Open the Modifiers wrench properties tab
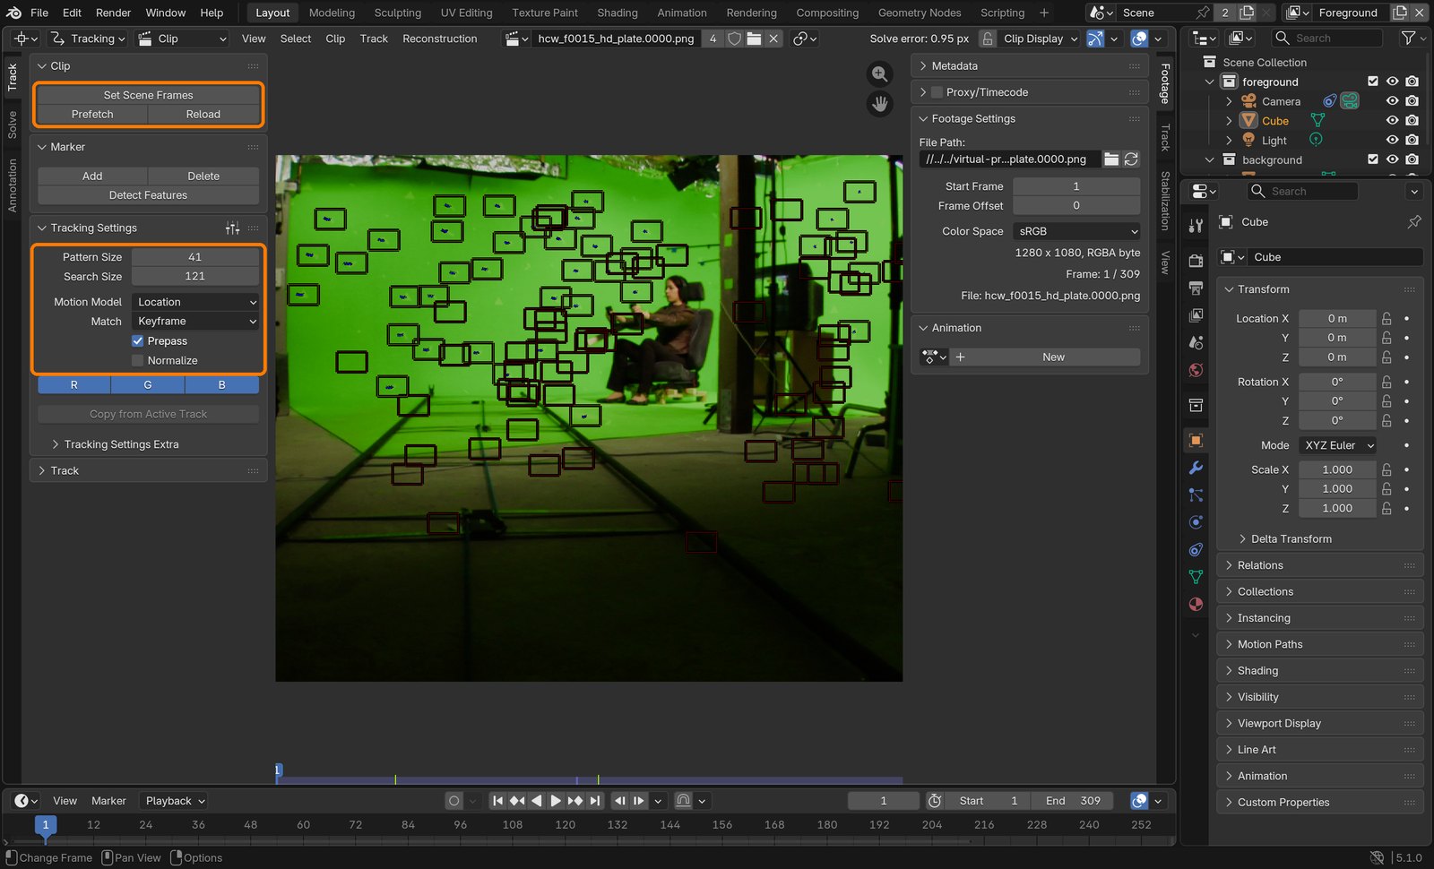 pos(1196,468)
